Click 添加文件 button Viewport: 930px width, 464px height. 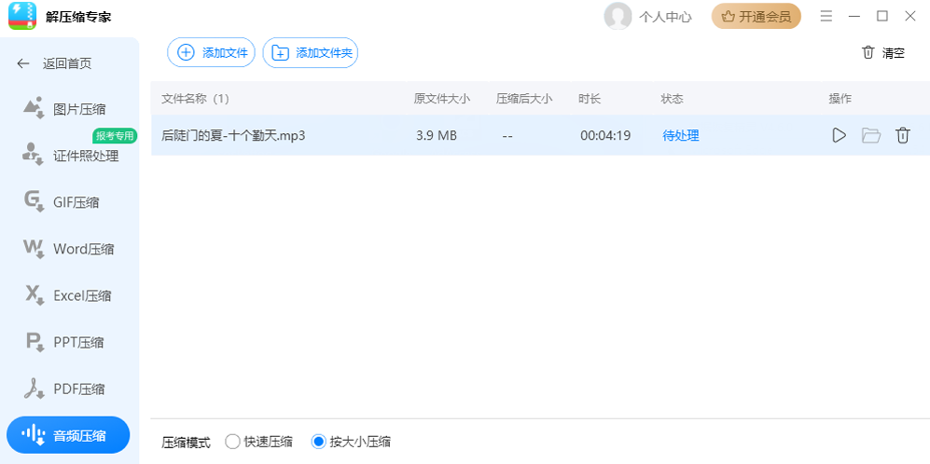211,53
